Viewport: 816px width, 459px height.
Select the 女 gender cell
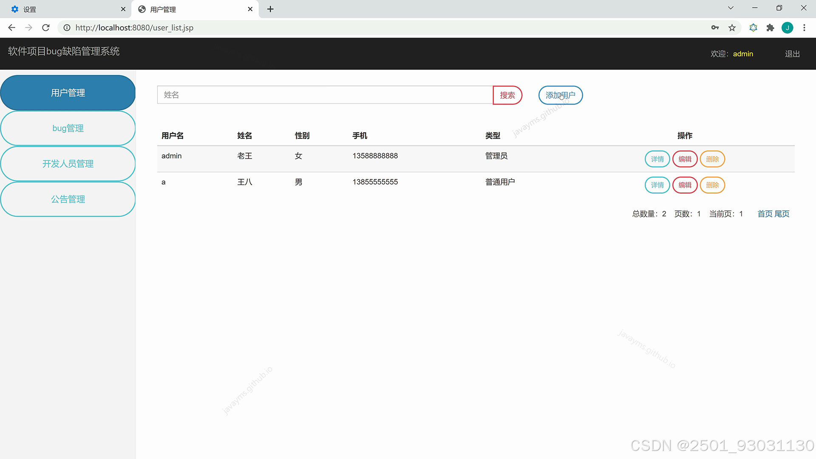click(x=299, y=156)
